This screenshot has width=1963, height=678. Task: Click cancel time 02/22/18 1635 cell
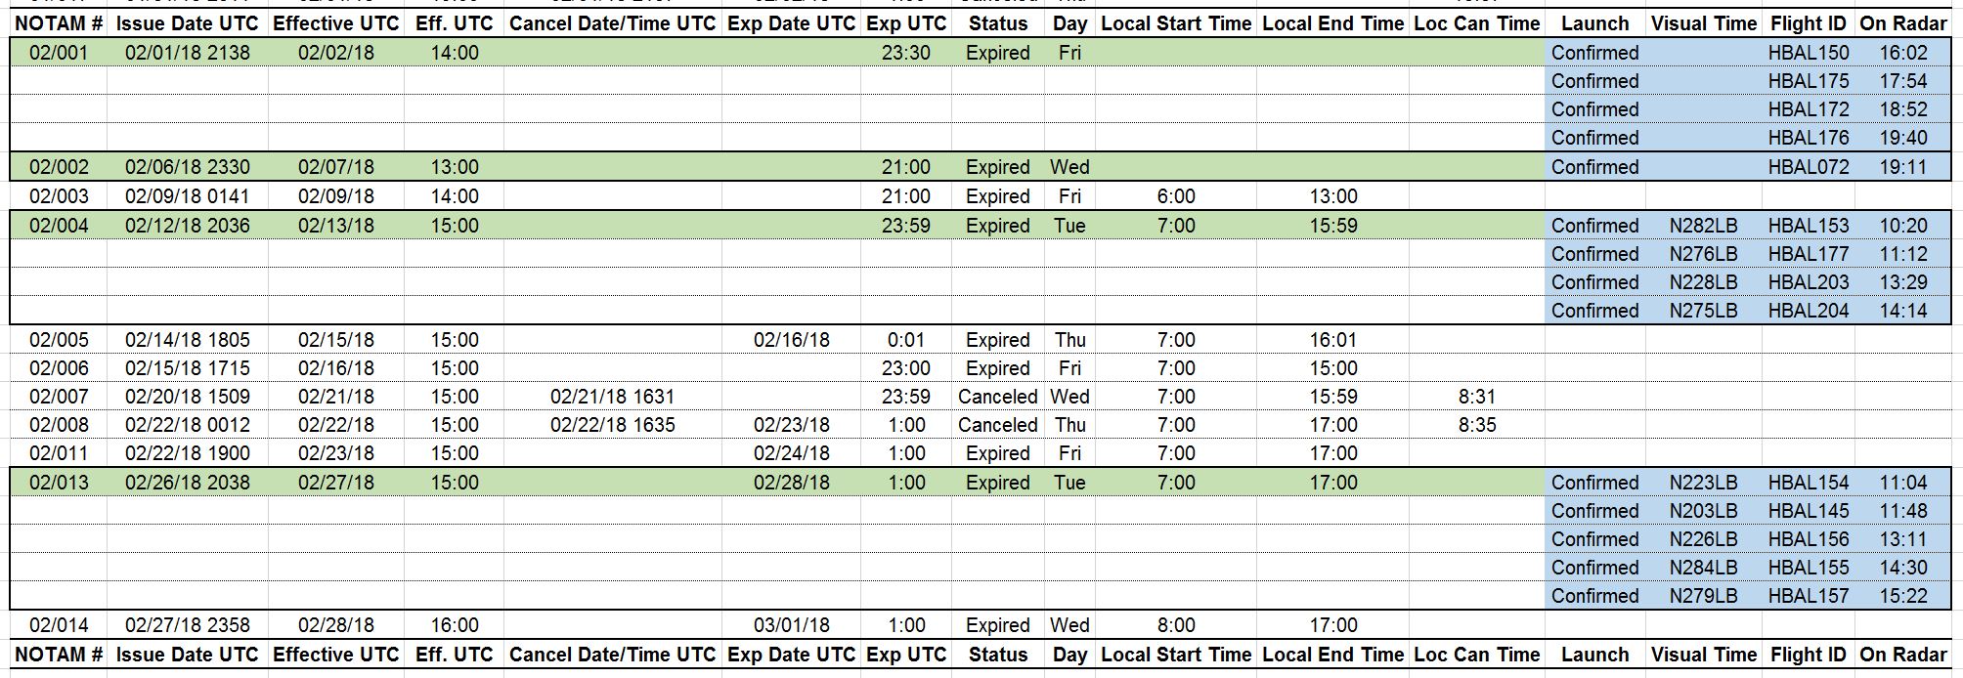click(612, 425)
